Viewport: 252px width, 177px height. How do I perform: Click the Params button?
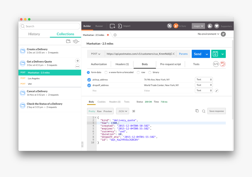[x=183, y=54]
